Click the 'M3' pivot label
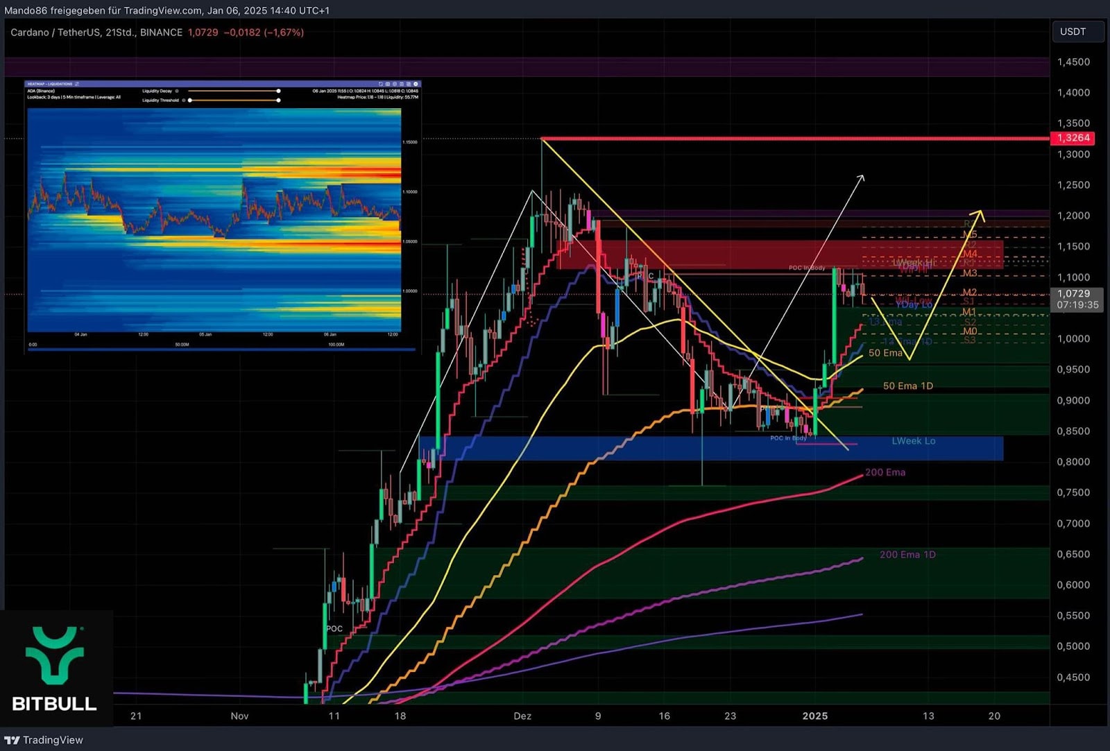 (970, 273)
